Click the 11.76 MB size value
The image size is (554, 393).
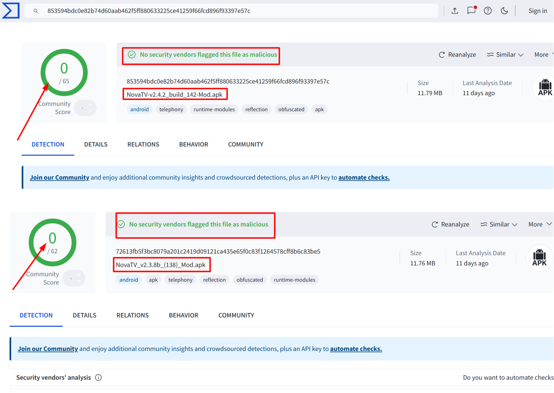(422, 263)
